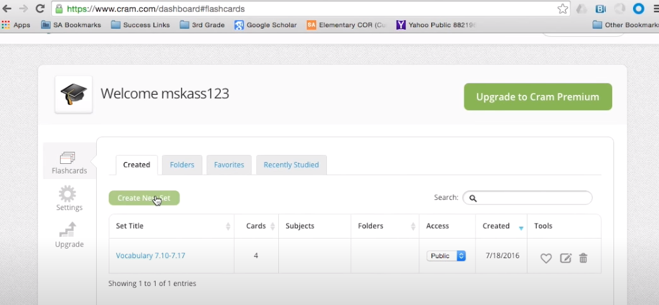Open the Google Scholar bookmark
Image resolution: width=659 pixels, height=305 pixels.
[x=266, y=25]
